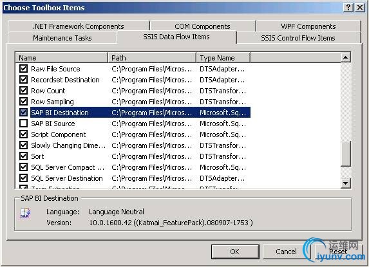Viewport: 369px width, 267px height.
Task: Uncheck the Recordset Destination checkbox
Action: [23, 80]
